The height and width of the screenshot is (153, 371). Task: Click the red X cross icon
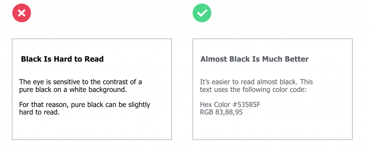tap(21, 13)
